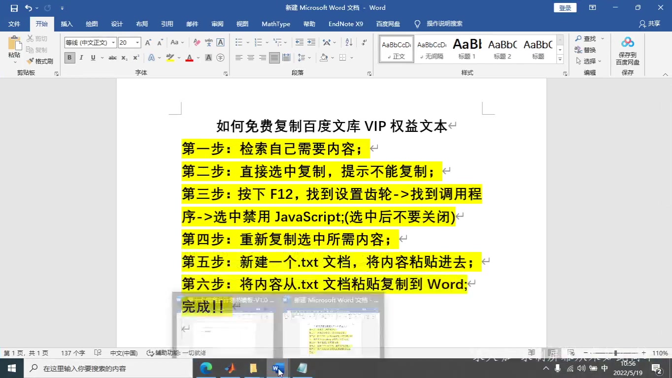Expand the numbered list dropdown arrow
This screenshot has height=378, width=672.
[267, 43]
